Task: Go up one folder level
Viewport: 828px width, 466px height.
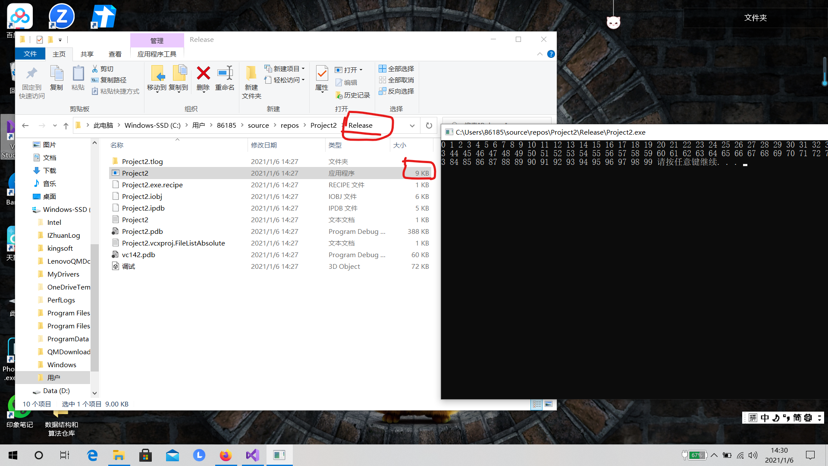Action: point(66,126)
